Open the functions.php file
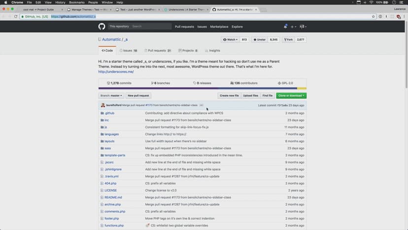408x230 pixels. click(114, 226)
